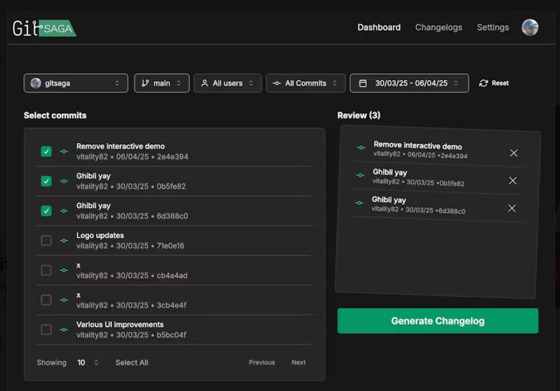Click the commit icon beside All Commits
560x391 pixels.
point(277,83)
